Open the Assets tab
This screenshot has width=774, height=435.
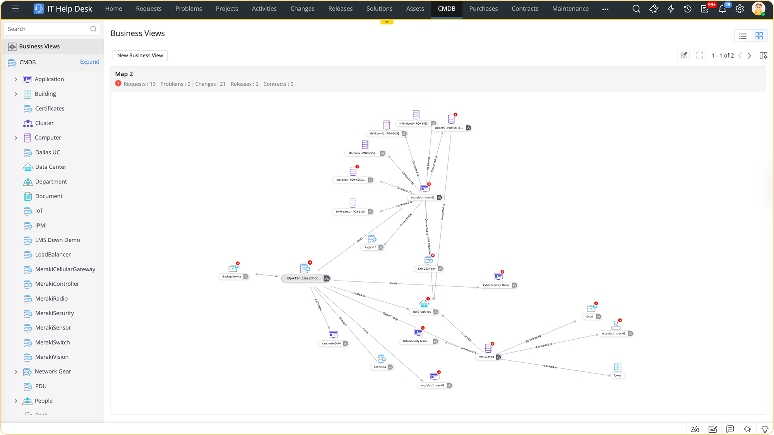(415, 9)
